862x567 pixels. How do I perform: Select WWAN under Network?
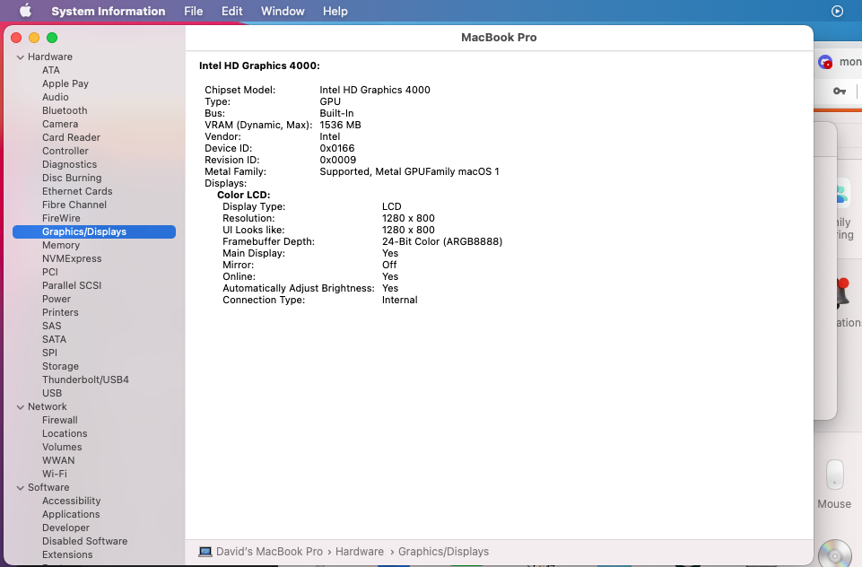[x=58, y=461]
